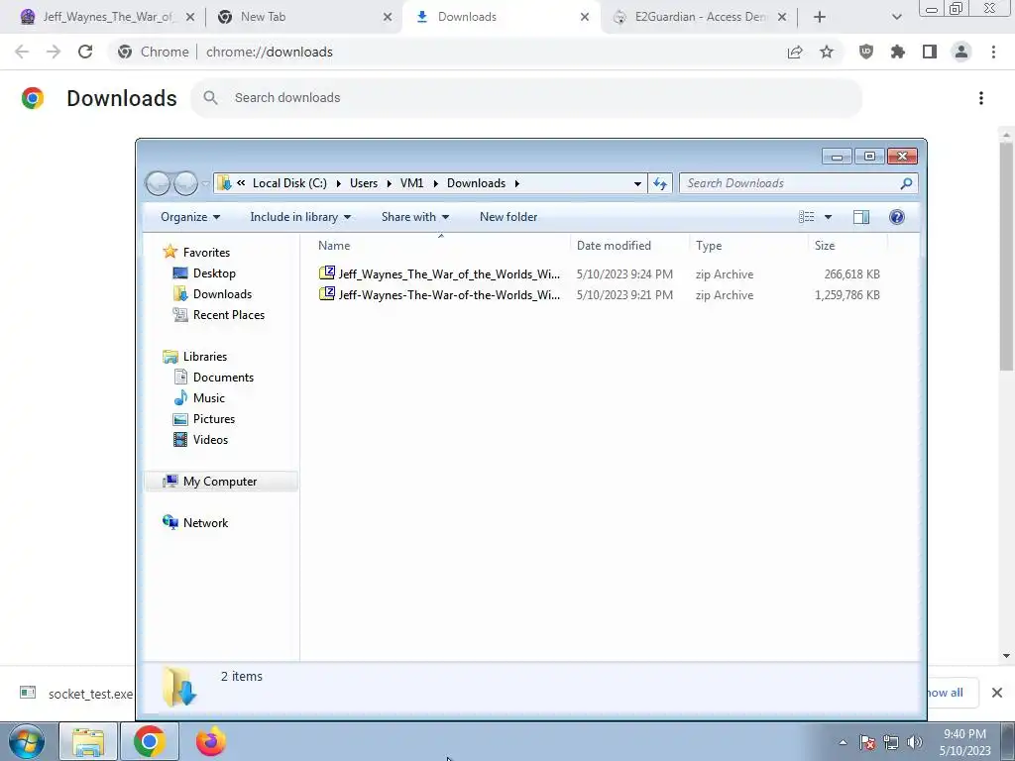This screenshot has height=761, width=1015.
Task: Expand arrow after Users in breadcrumb
Action: [389, 183]
